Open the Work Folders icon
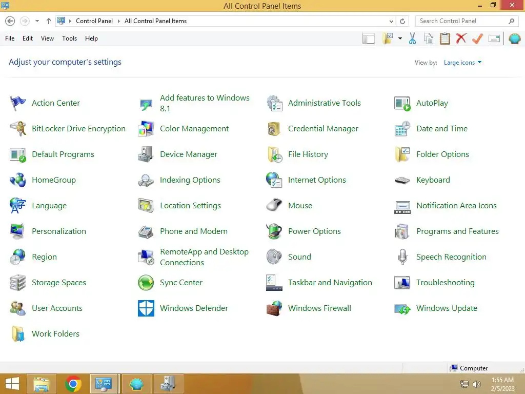525x394 pixels. [18, 333]
